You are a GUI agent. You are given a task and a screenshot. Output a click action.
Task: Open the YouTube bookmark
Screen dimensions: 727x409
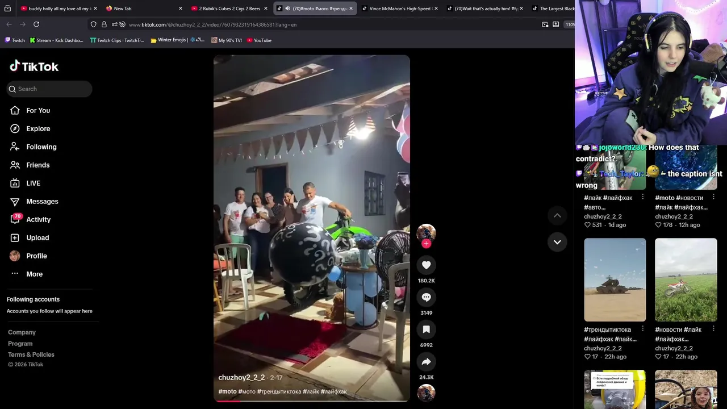(259, 40)
